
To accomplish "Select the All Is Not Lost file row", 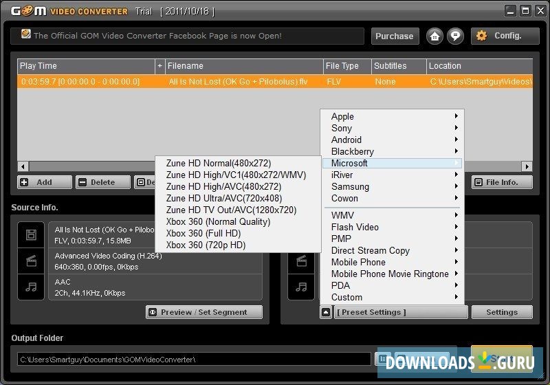I will click(x=275, y=82).
